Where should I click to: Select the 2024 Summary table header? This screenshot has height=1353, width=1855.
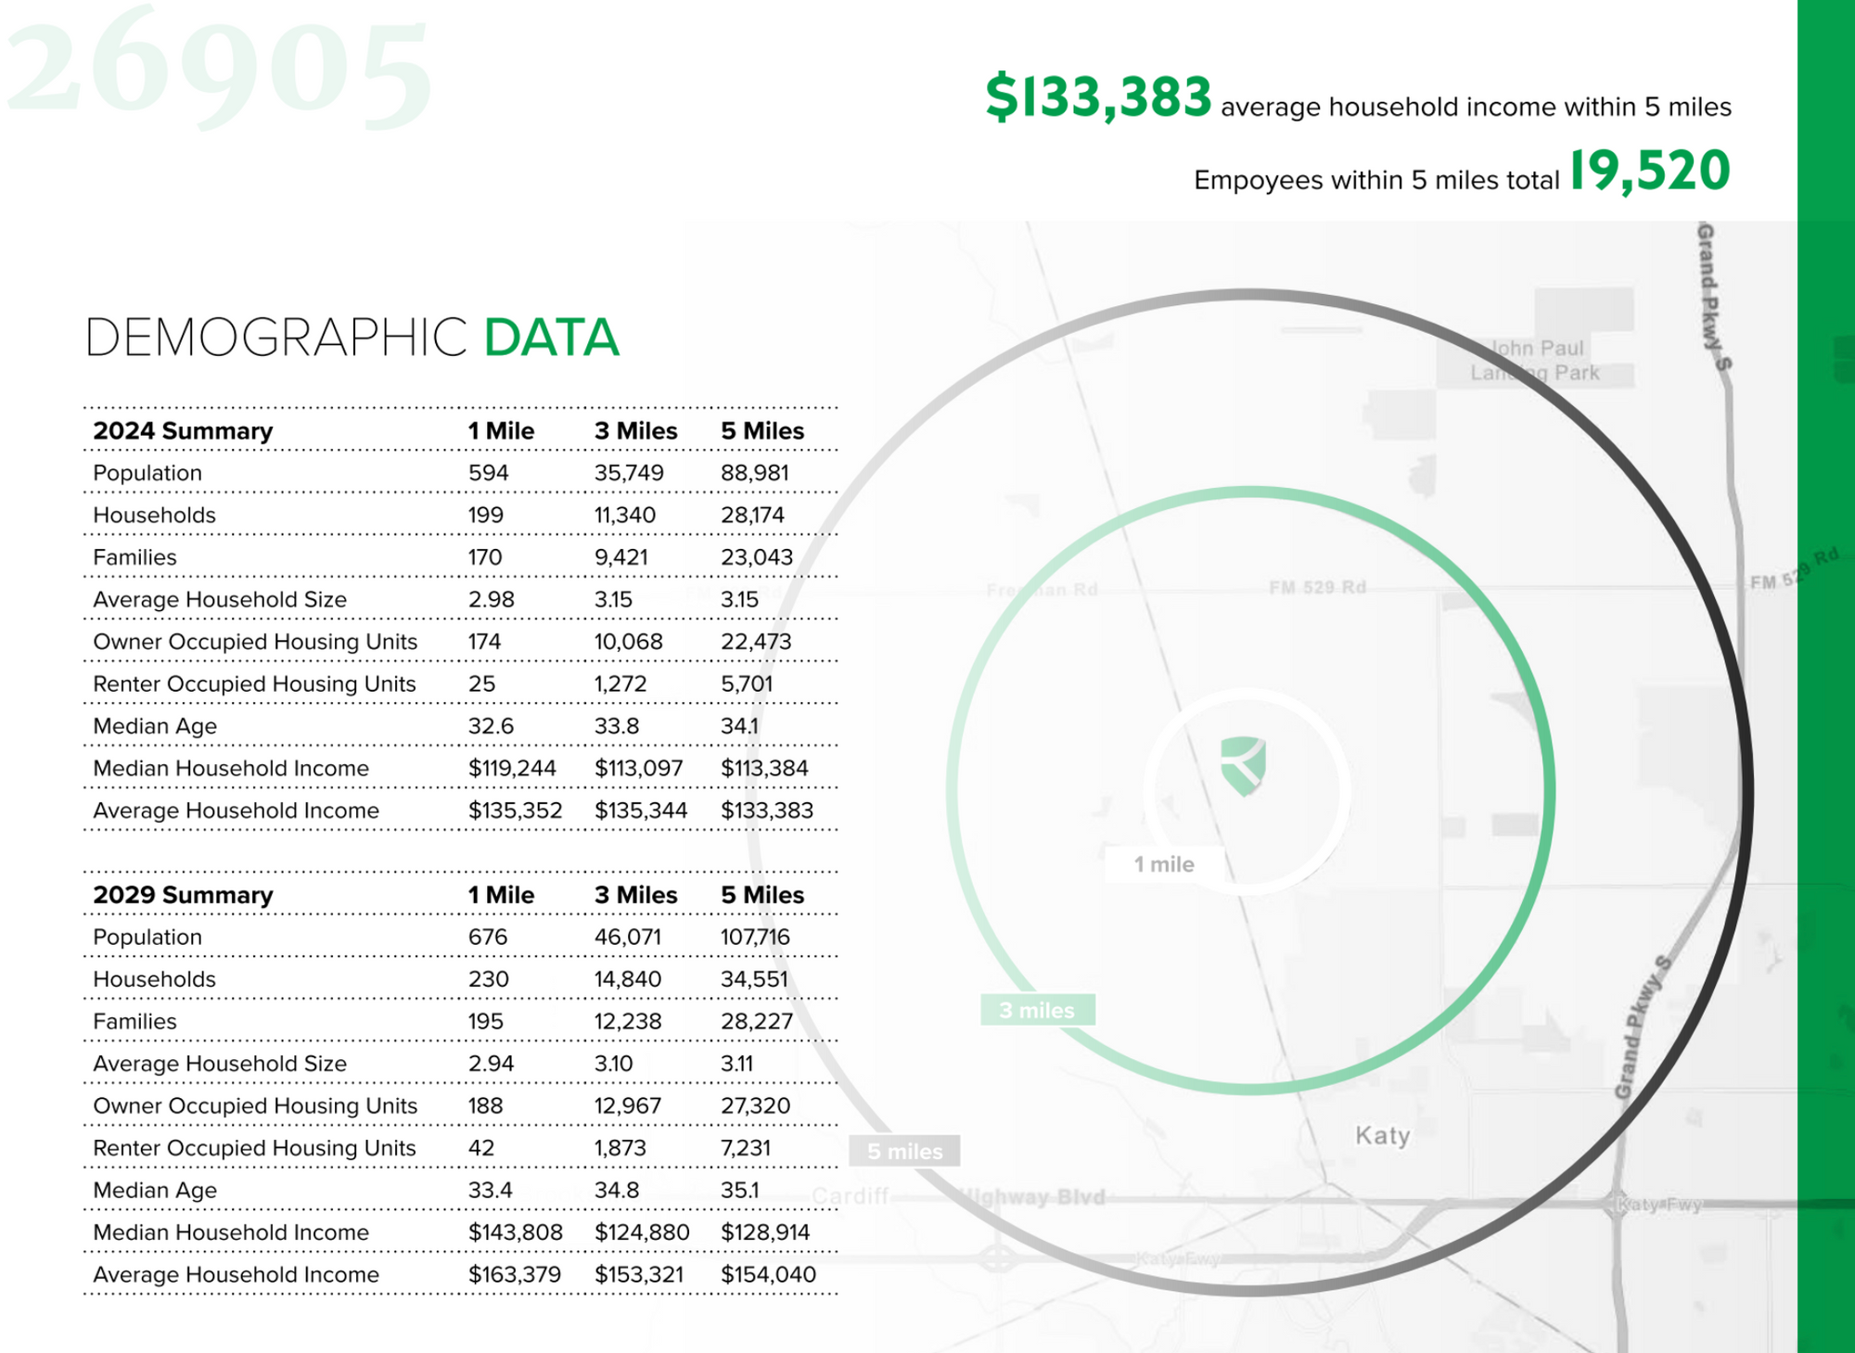(183, 431)
